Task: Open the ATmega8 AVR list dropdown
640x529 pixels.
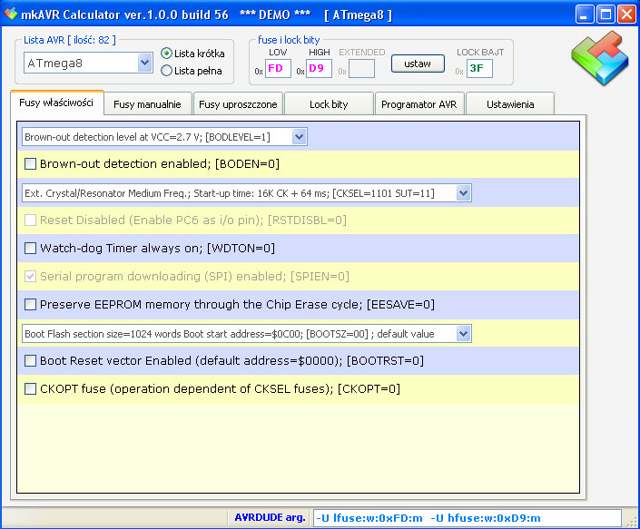Action: [x=145, y=63]
